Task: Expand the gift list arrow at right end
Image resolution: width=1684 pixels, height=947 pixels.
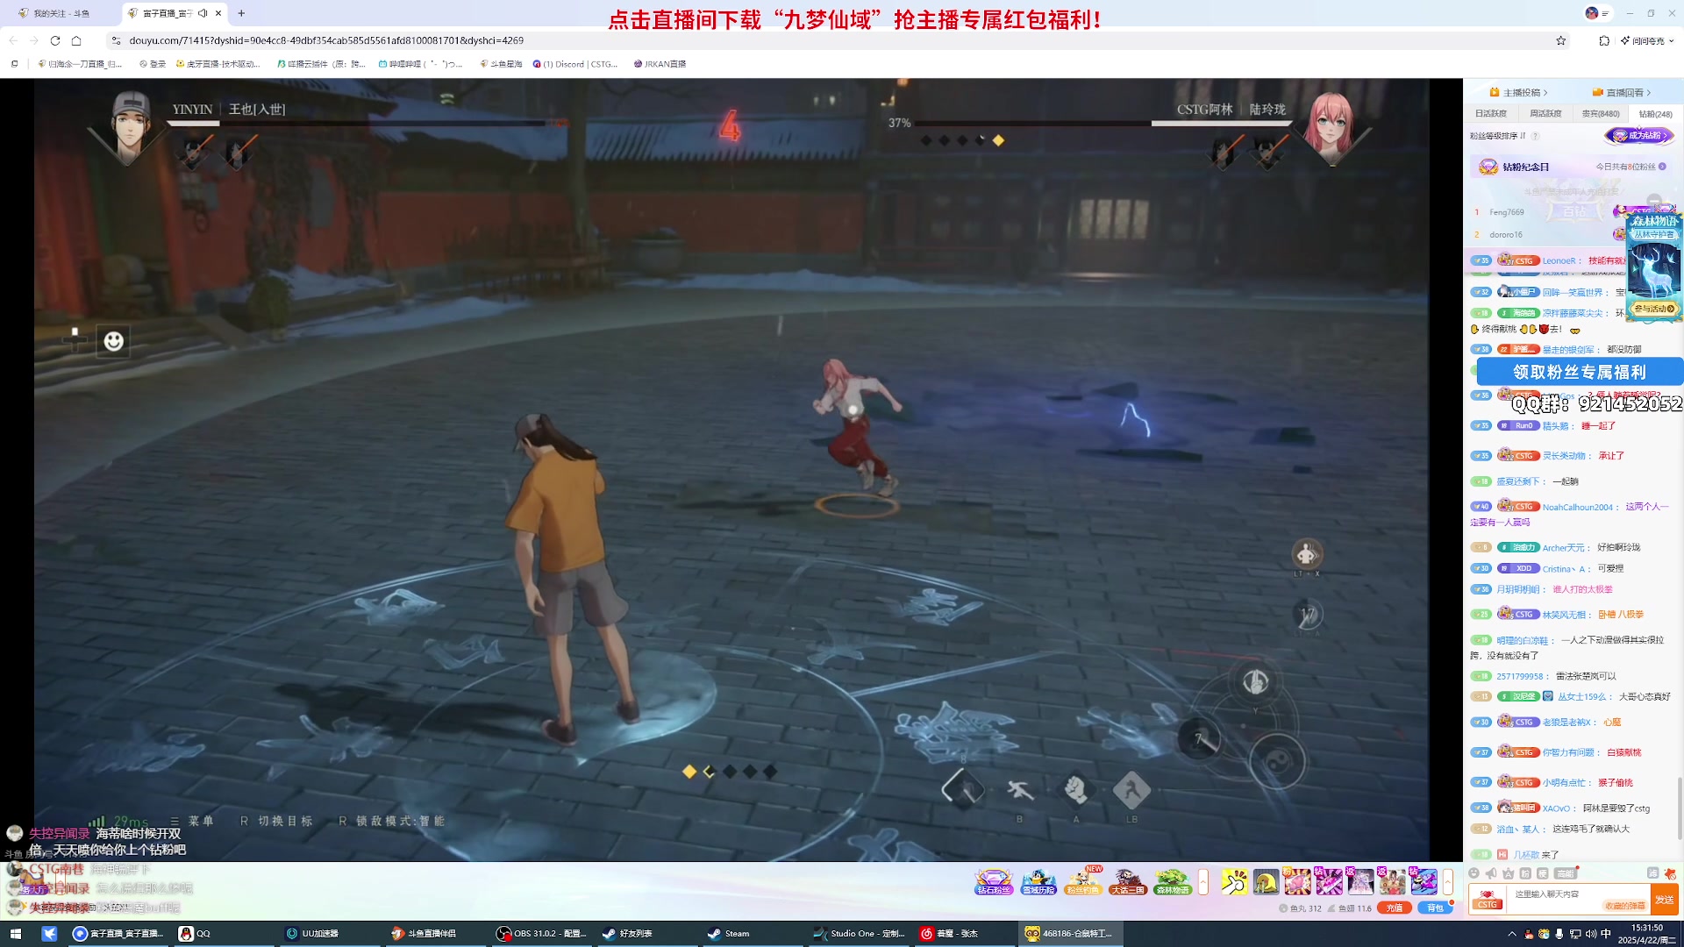Action: [1448, 882]
